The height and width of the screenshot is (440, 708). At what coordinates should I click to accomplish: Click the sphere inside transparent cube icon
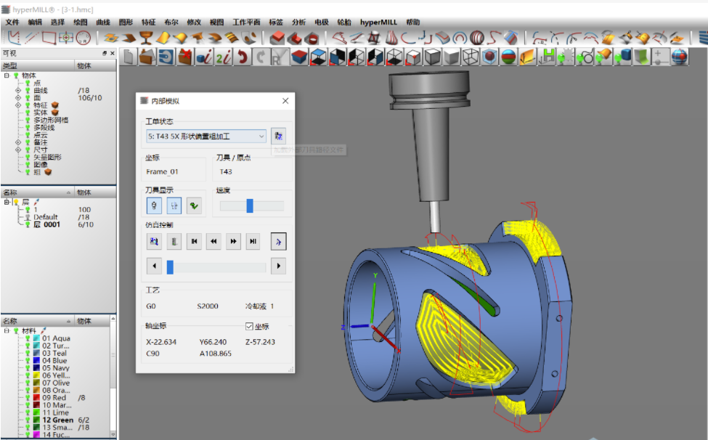coord(489,57)
